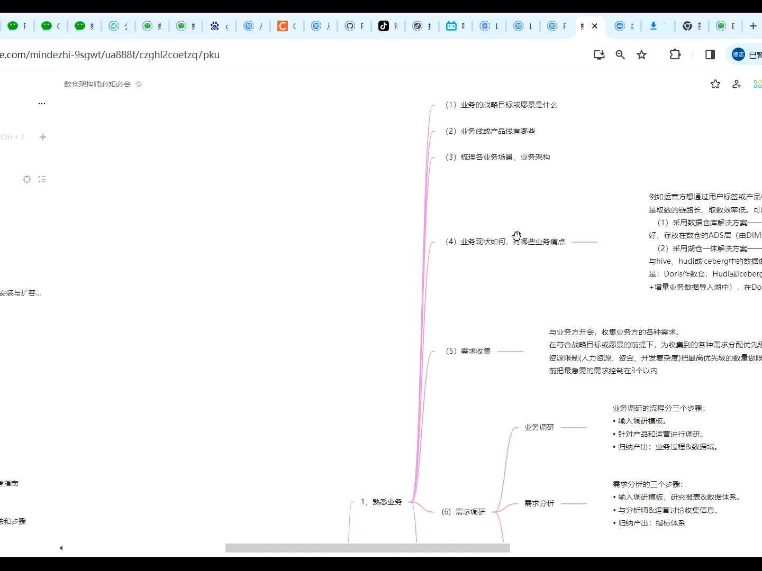The height and width of the screenshot is (571, 762).
Task: Favorite the document with the star outline
Action: coord(715,84)
